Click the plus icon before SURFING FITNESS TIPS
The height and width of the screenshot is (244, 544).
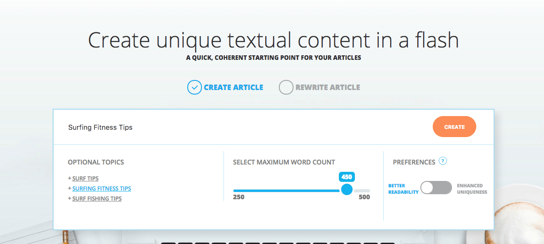pos(70,189)
